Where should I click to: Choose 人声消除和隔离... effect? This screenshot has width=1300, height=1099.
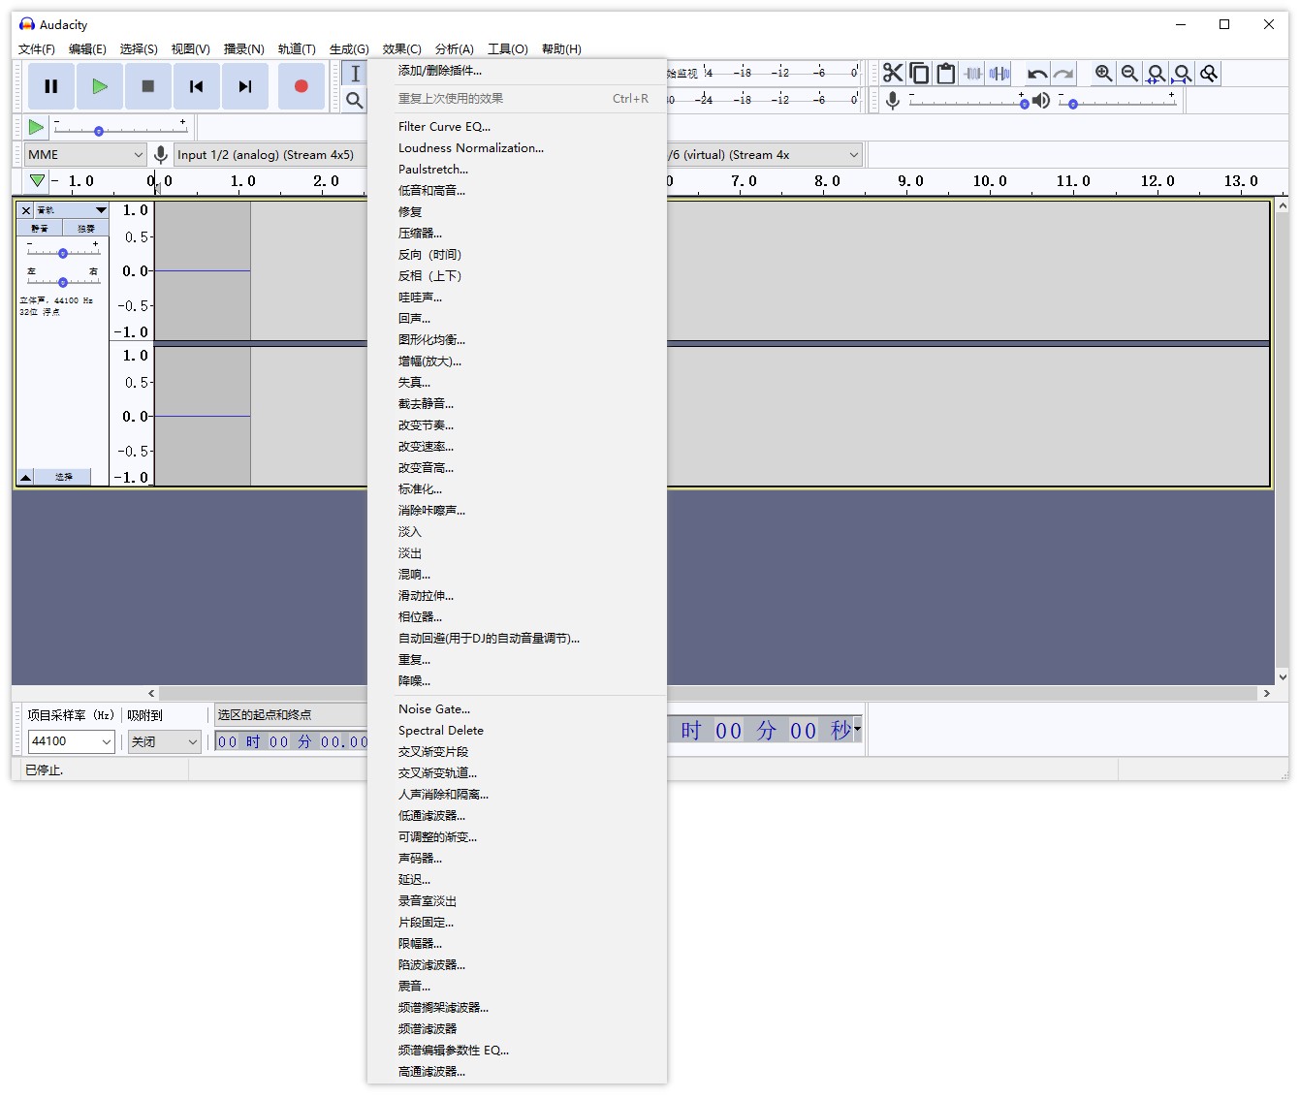click(517, 795)
